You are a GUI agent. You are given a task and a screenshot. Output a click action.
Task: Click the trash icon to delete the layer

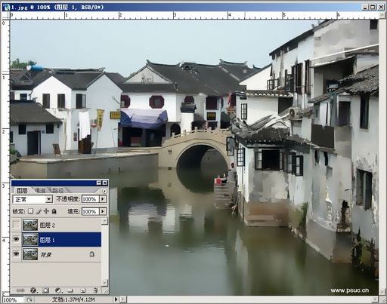click(x=95, y=290)
